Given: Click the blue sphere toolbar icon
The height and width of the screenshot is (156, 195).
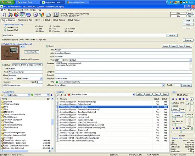Looking at the screenshot, I should (x=29, y=15).
